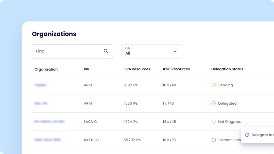Screen dimensions: 274x154
Task: Click the Pending status text
Action: (226, 85)
